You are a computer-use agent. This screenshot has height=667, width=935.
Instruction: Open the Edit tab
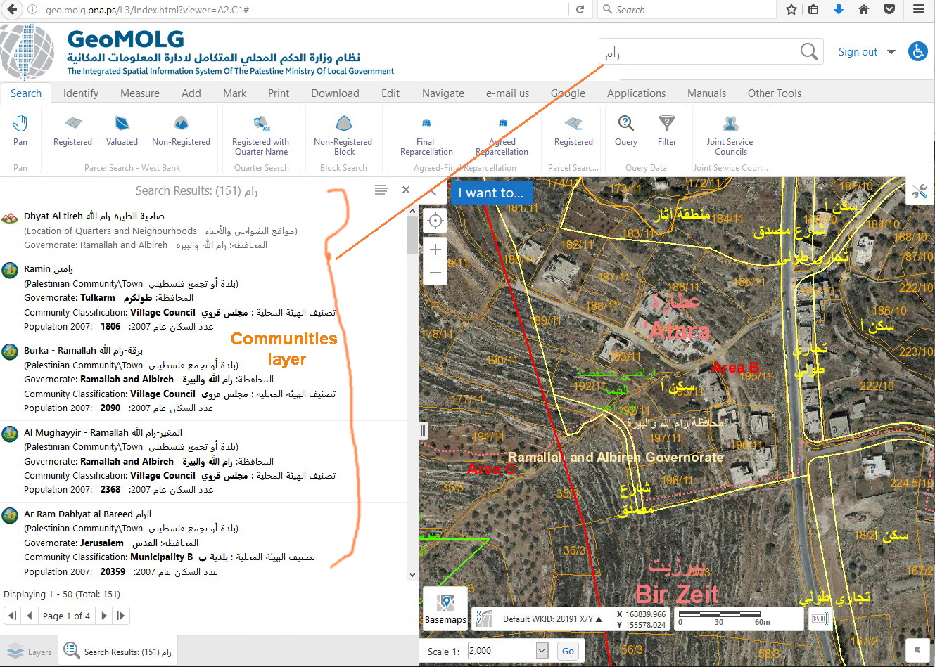coord(390,93)
